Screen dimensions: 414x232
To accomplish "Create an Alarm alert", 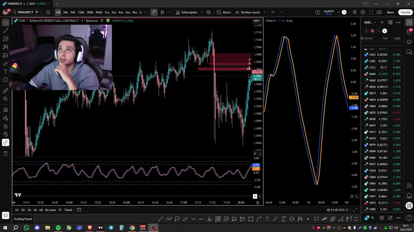I will pyautogui.click(x=224, y=12).
